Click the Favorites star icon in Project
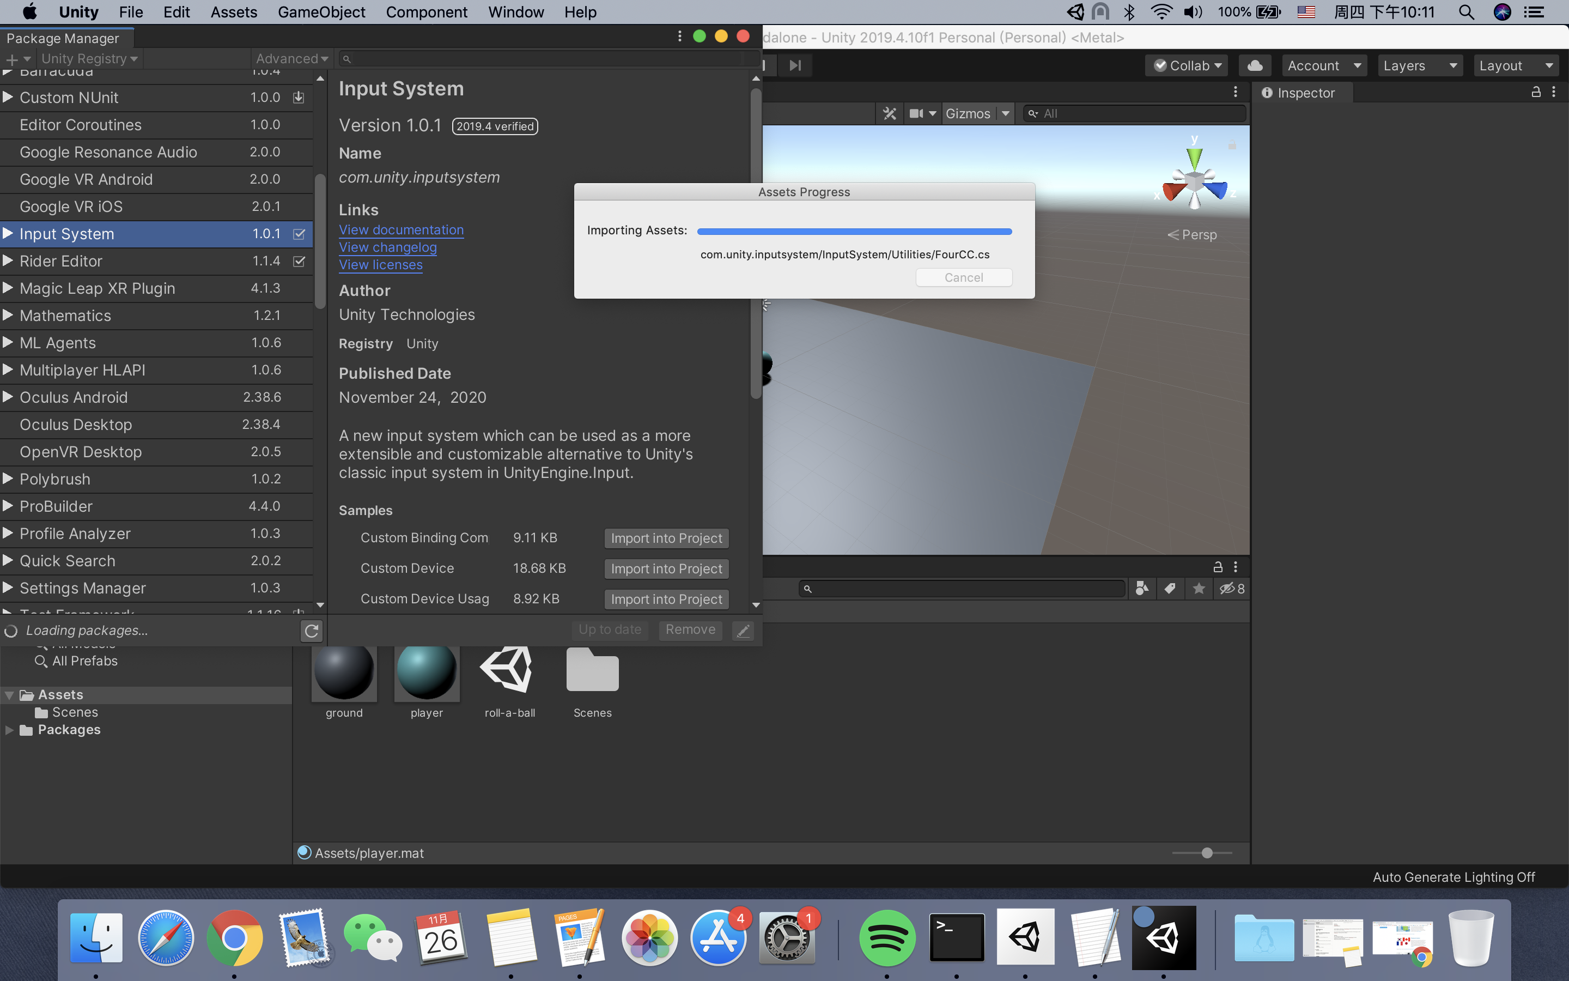The height and width of the screenshot is (981, 1569). click(x=1199, y=589)
